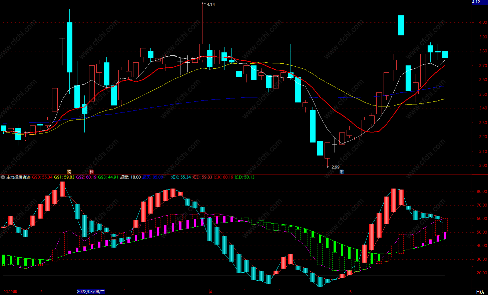The height and width of the screenshot is (295, 488).
Task: Click the 50.00 indicator axis label
Action: pos(482,232)
